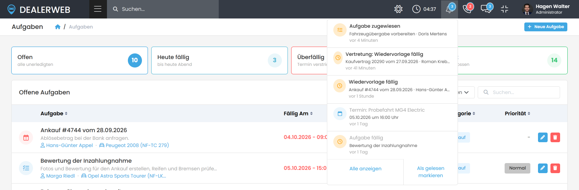Delete the Ankauf #4744 task
The height and width of the screenshot is (190, 579).
point(555,137)
